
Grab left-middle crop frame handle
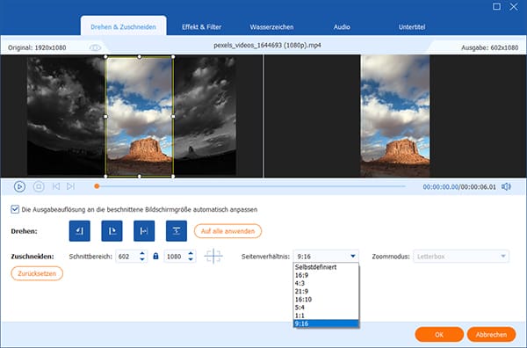tap(106, 116)
